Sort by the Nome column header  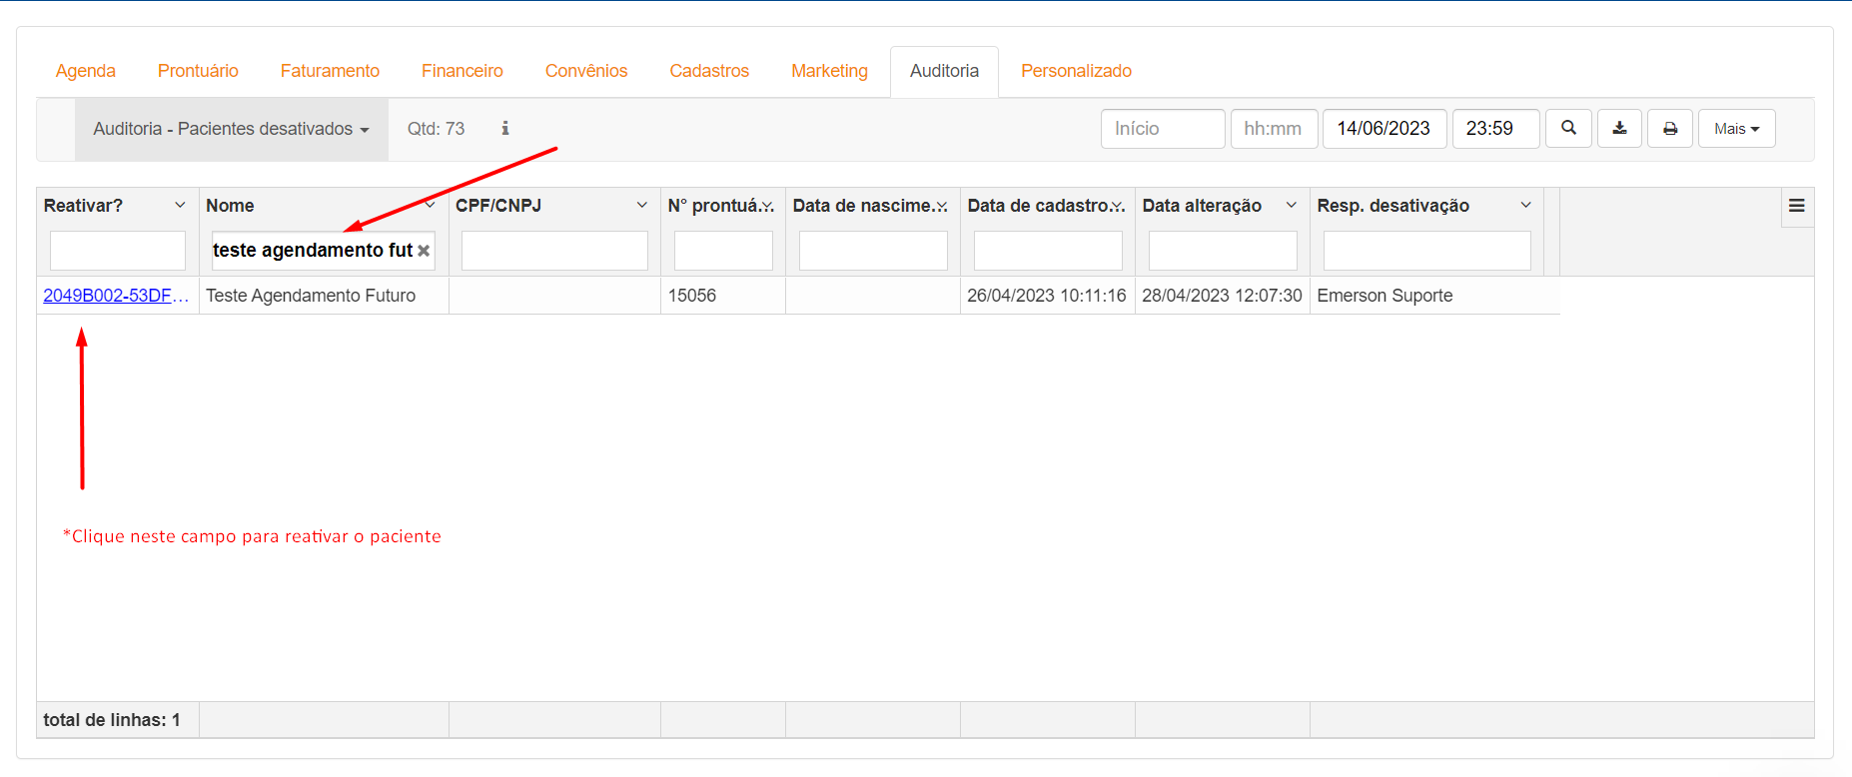tap(230, 206)
